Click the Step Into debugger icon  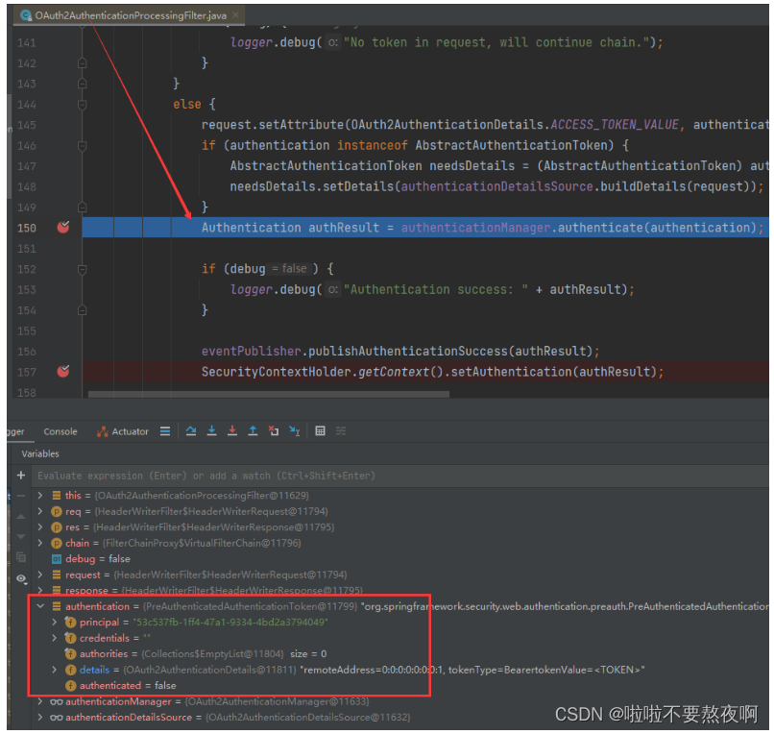tap(211, 431)
